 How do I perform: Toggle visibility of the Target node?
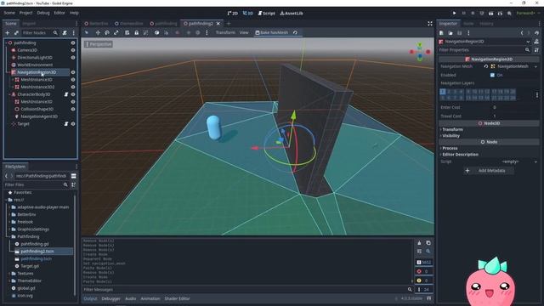coord(73,124)
